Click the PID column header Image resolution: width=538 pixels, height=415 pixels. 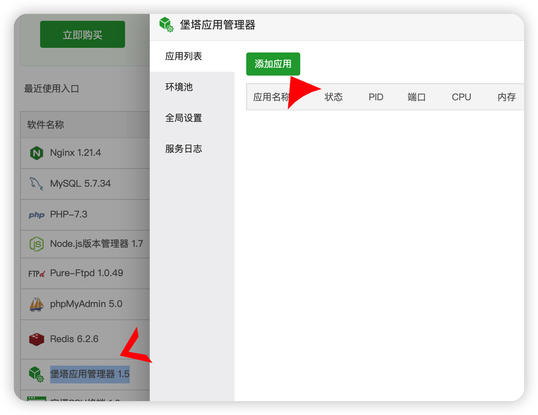click(376, 97)
